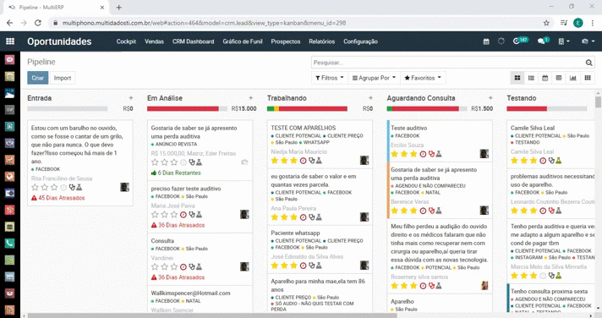Click the search magnifier icon

(588, 63)
